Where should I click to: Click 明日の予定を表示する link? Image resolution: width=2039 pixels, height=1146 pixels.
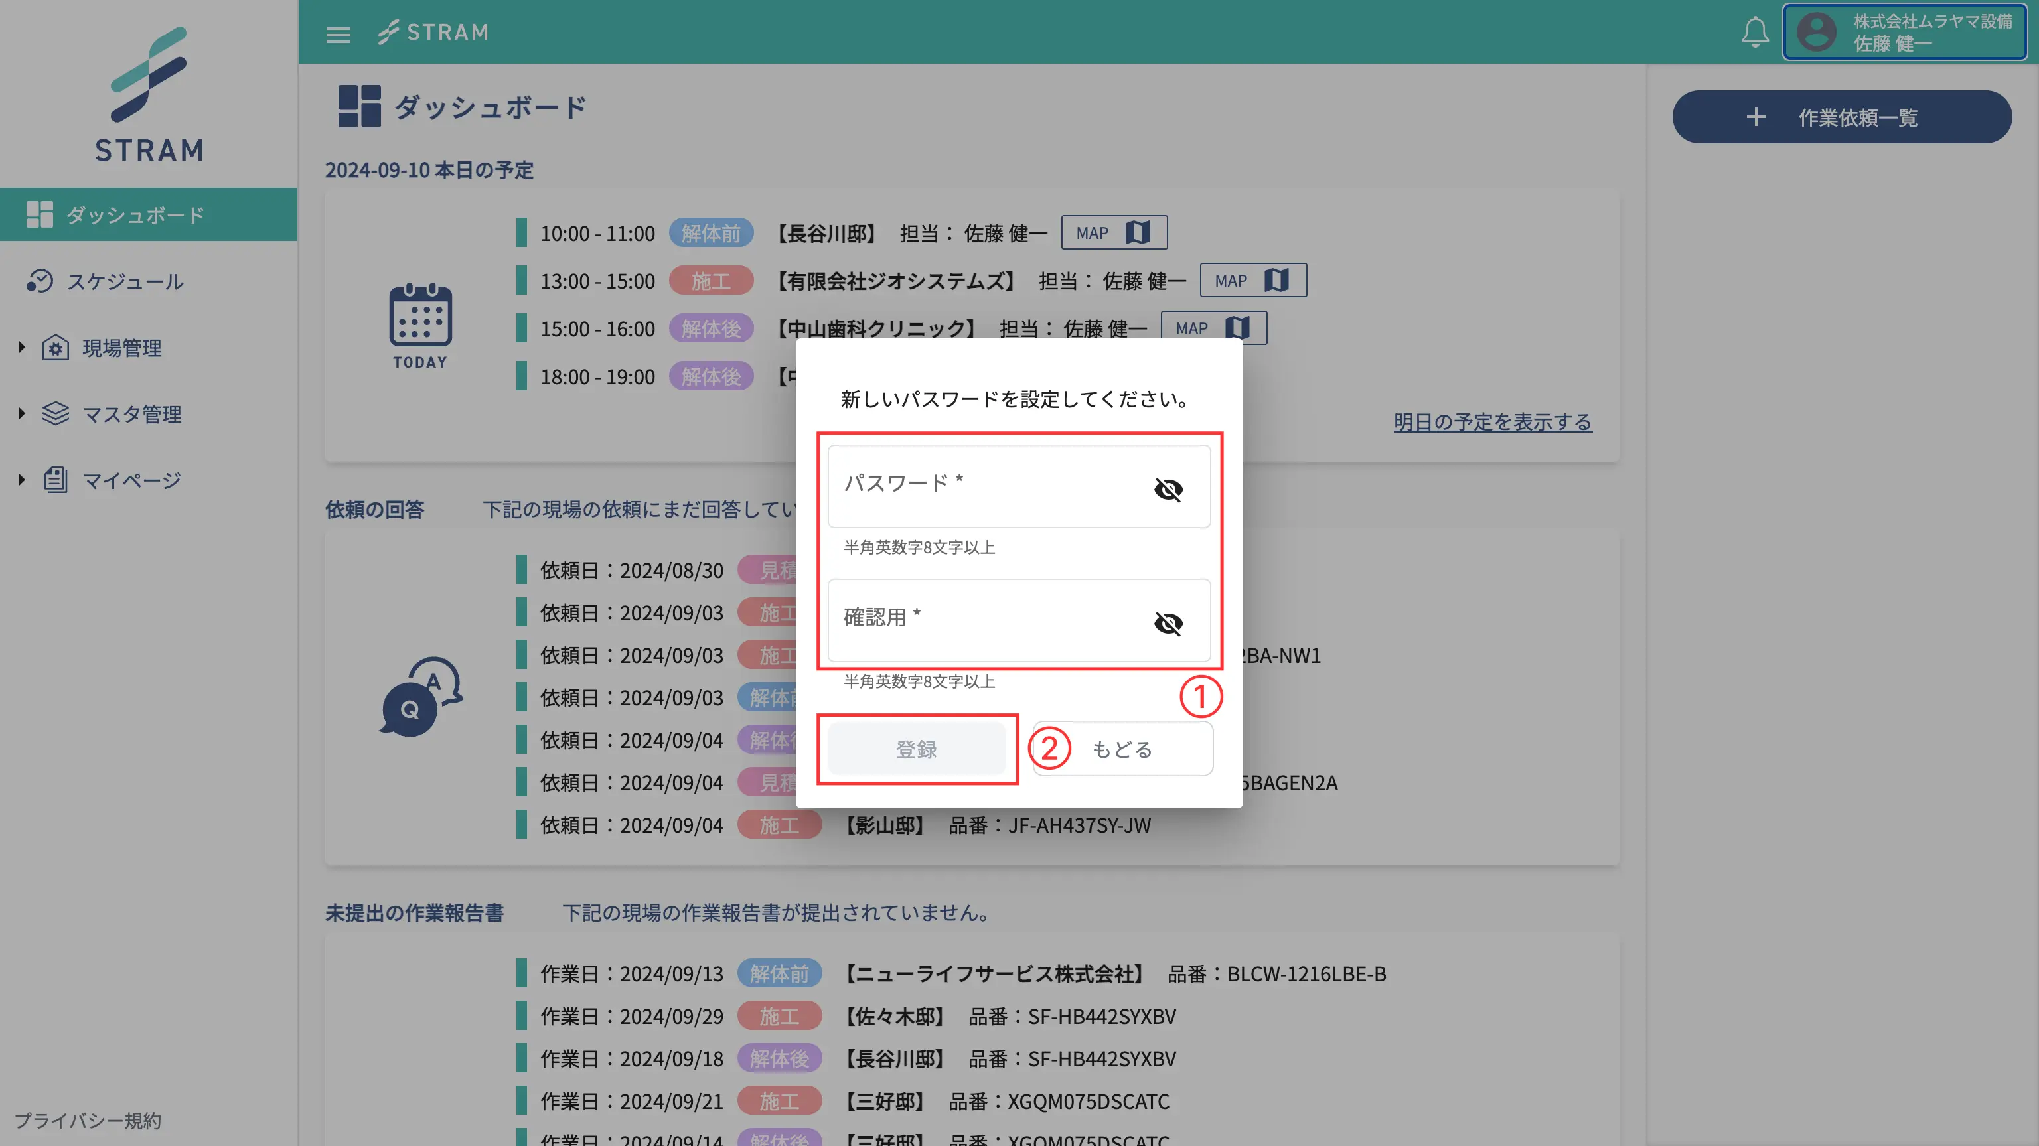click(1492, 422)
